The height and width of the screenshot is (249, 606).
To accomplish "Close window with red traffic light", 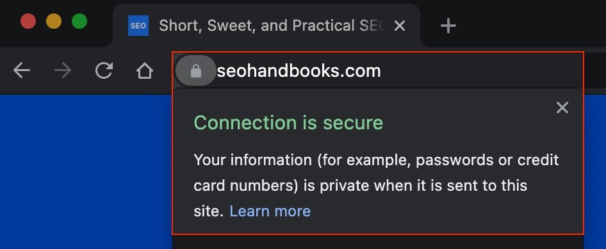I will (x=28, y=21).
